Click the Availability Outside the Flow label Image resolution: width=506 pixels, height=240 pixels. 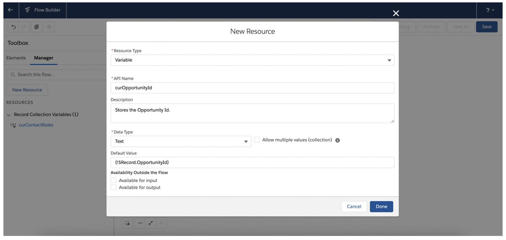[x=139, y=173]
